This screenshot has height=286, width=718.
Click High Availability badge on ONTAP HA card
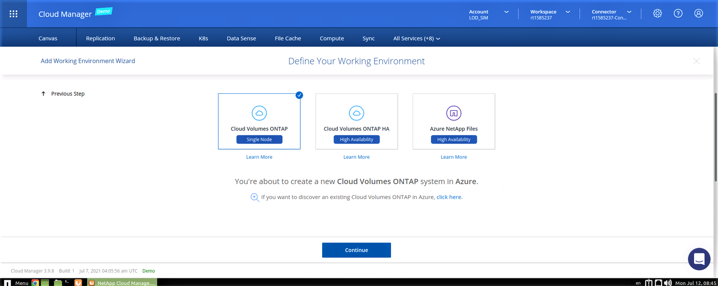357,140
